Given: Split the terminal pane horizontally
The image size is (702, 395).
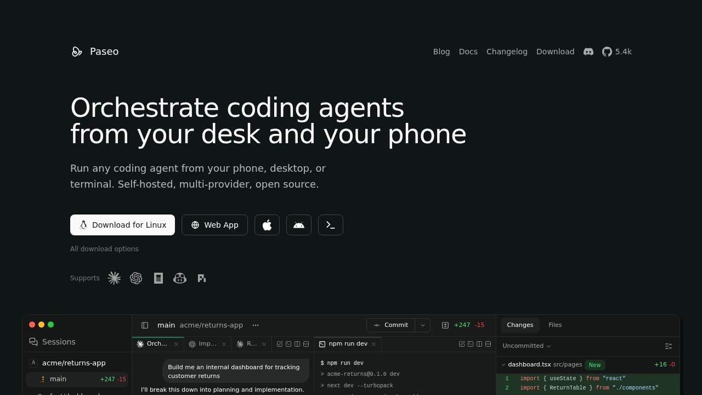Looking at the screenshot, I should pyautogui.click(x=488, y=344).
